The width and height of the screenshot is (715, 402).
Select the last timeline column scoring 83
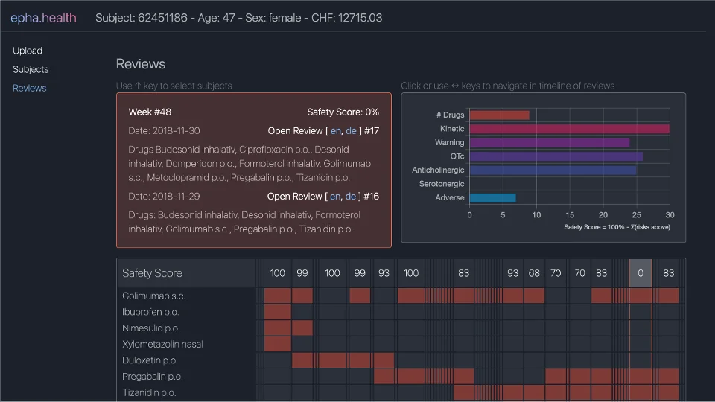pos(669,273)
